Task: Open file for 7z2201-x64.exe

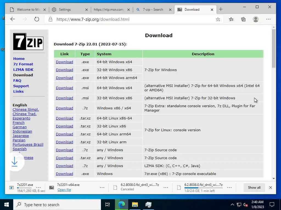Action: click(x=64, y=190)
